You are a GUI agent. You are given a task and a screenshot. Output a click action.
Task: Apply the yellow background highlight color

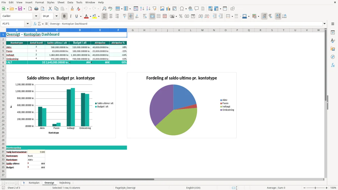(x=95, y=16)
